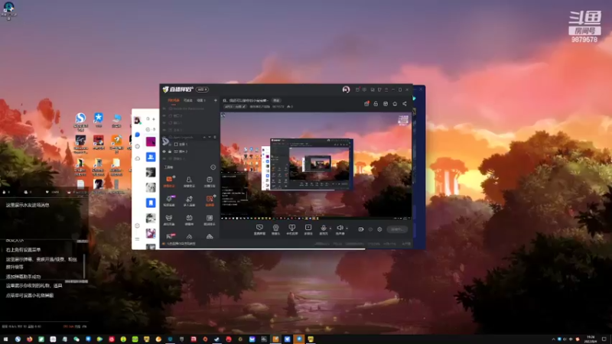Click the overlay line 点菜单可设置小礼物屏蔽
The image size is (612, 344).
coord(30,295)
